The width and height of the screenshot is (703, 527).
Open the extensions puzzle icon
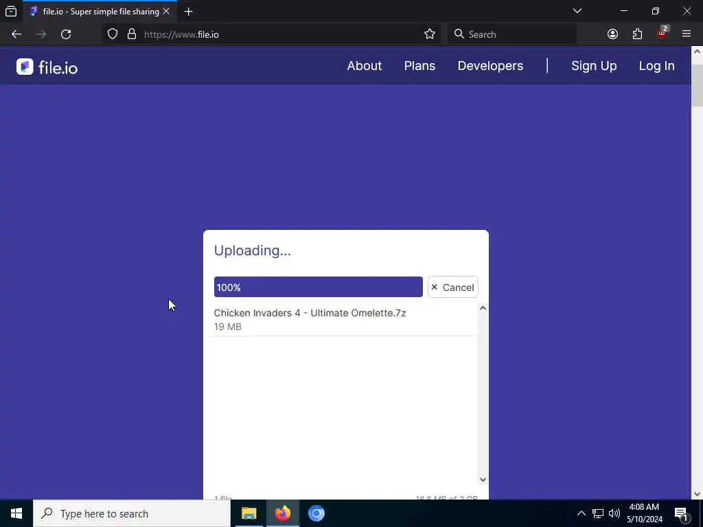click(637, 34)
